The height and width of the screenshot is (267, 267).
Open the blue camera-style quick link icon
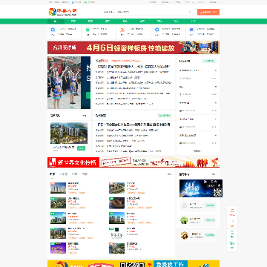click(x=53, y=30)
